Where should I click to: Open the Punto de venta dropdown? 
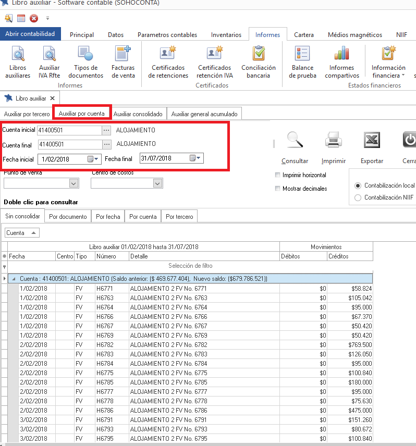[x=74, y=183]
